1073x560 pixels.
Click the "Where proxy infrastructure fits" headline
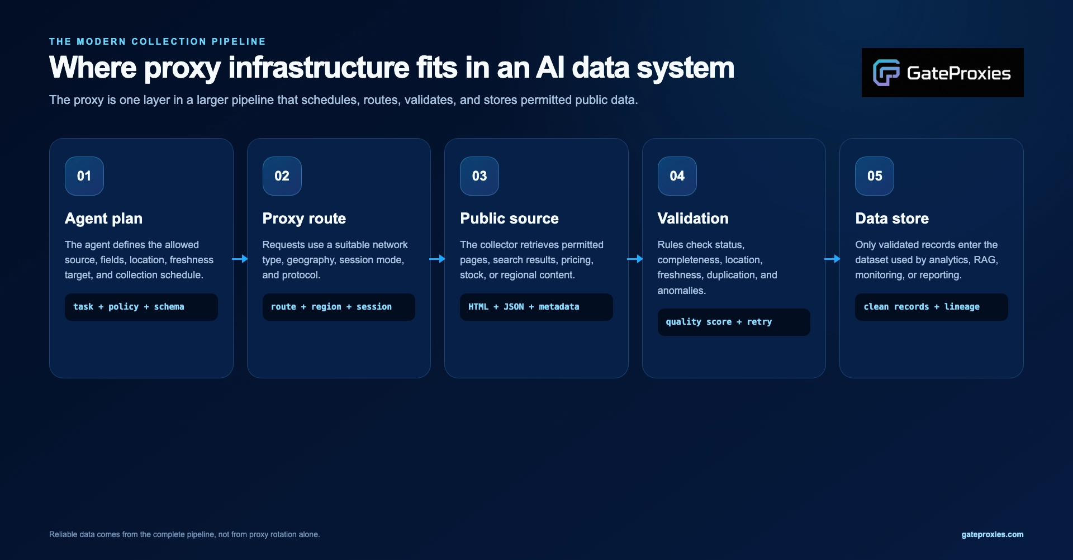tap(392, 68)
